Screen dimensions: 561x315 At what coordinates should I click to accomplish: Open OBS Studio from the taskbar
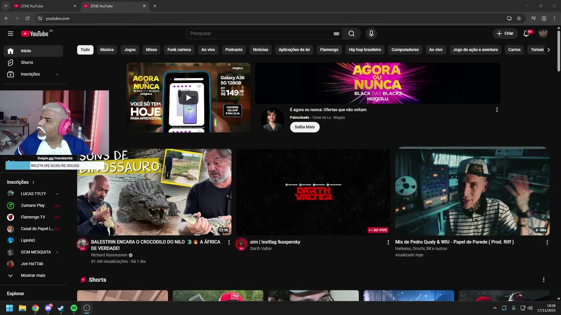click(87, 308)
